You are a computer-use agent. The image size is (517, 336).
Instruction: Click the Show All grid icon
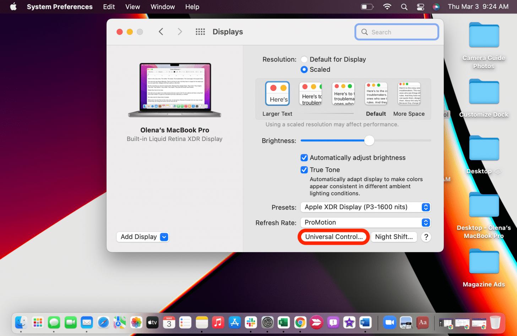pos(200,32)
